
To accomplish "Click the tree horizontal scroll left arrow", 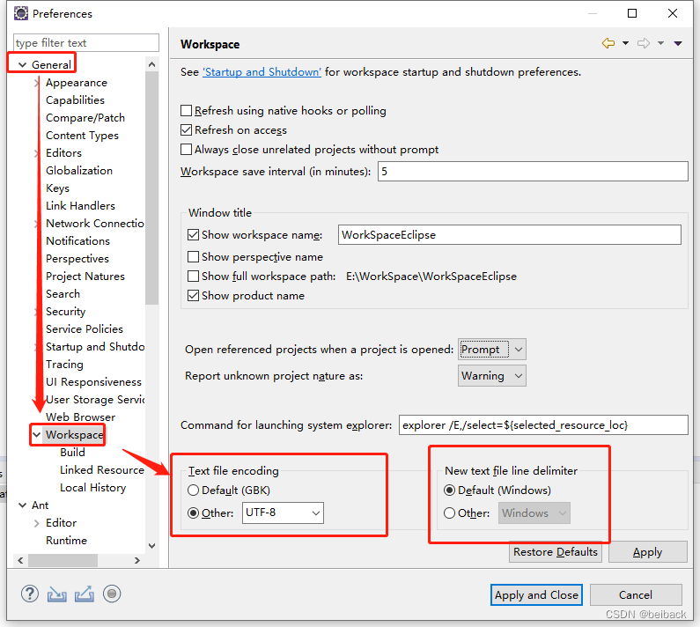I will (x=20, y=560).
